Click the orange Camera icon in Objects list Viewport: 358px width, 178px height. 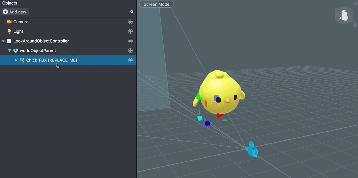9,22
